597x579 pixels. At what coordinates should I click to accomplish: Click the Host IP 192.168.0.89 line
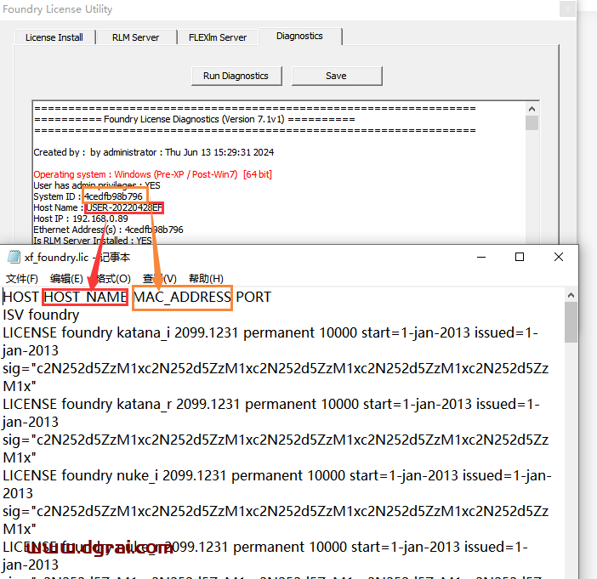tap(81, 219)
